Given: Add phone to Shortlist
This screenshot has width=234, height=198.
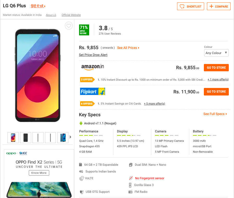Looking at the screenshot, I should pos(191,7).
